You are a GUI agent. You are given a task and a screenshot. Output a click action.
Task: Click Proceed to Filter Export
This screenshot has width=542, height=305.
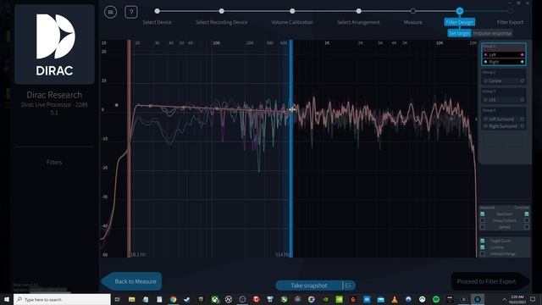tap(490, 281)
